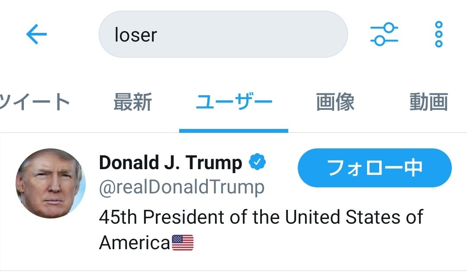Select the ユーザー tab
The width and height of the screenshot is (467, 273).
pyautogui.click(x=234, y=103)
